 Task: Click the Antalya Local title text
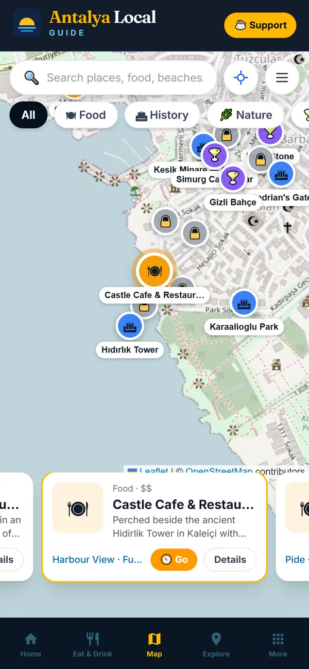pos(102,18)
